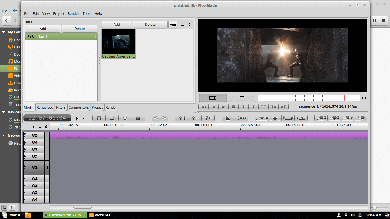The image size is (390, 219).
Task: Click Add media file button
Action: click(117, 24)
